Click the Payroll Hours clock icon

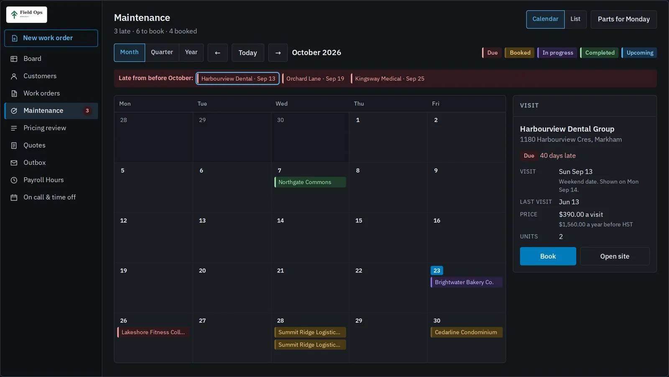14,180
